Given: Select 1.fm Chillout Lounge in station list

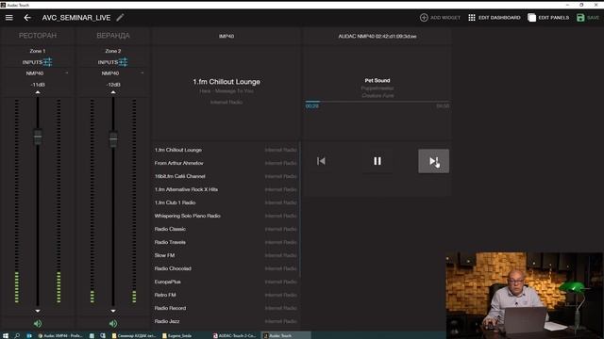Looking at the screenshot, I should [x=226, y=150].
